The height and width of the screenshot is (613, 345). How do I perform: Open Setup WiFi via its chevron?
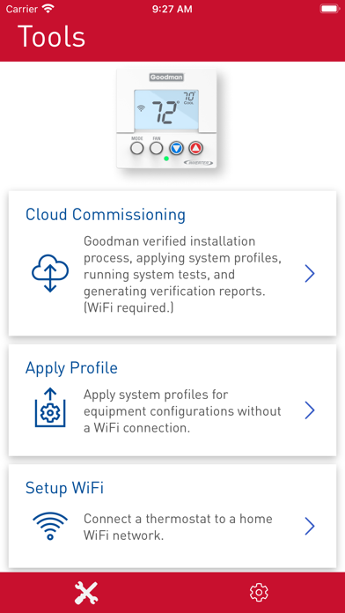click(x=310, y=526)
